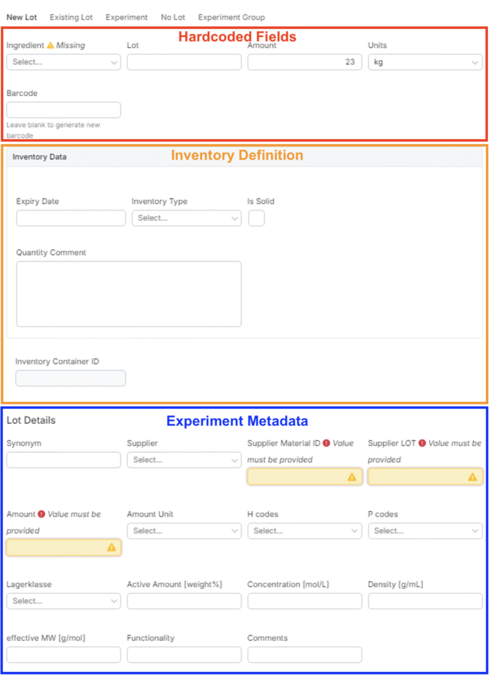This screenshot has height=676, width=490.
Task: Switch to the Existing Lot tab
Action: click(x=71, y=17)
